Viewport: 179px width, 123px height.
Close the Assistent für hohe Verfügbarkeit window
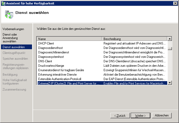175,3
